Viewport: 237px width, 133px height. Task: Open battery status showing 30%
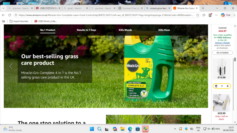pyautogui.click(x=216, y=129)
